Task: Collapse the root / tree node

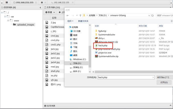Action: pyautogui.click(x=2, y=12)
